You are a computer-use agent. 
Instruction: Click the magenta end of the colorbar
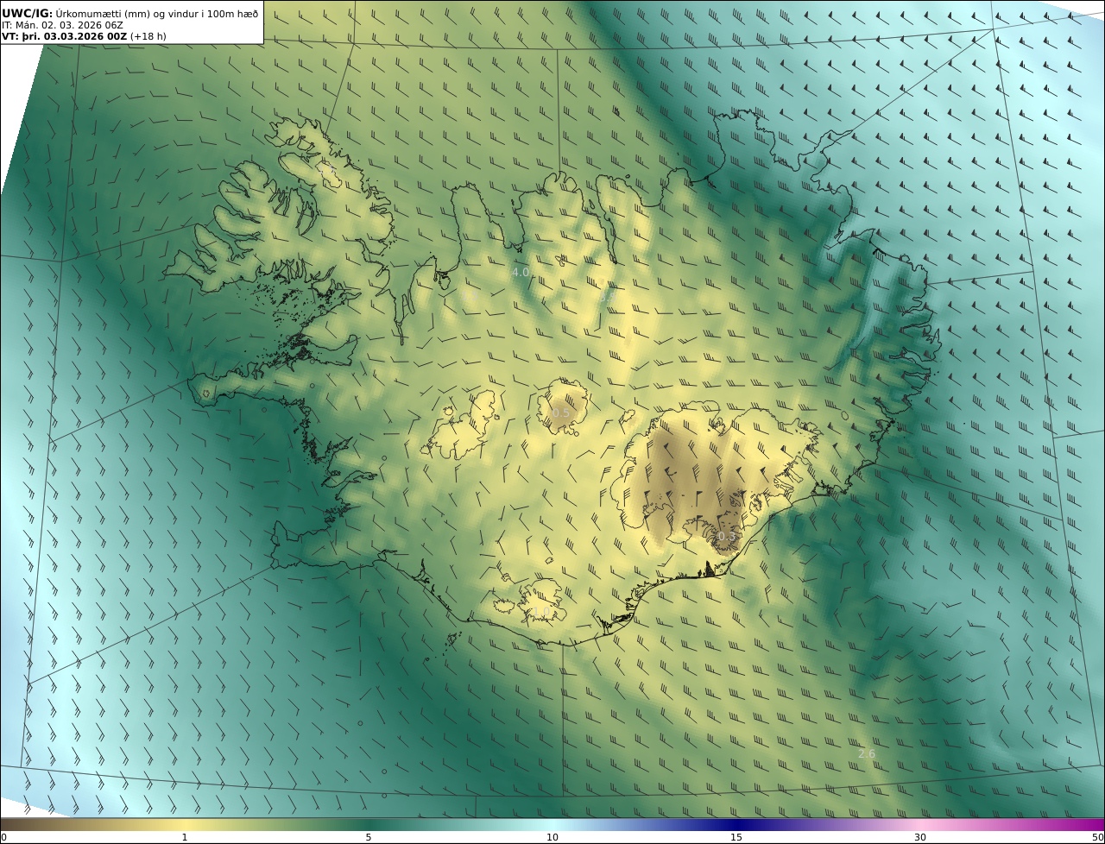click(1088, 824)
